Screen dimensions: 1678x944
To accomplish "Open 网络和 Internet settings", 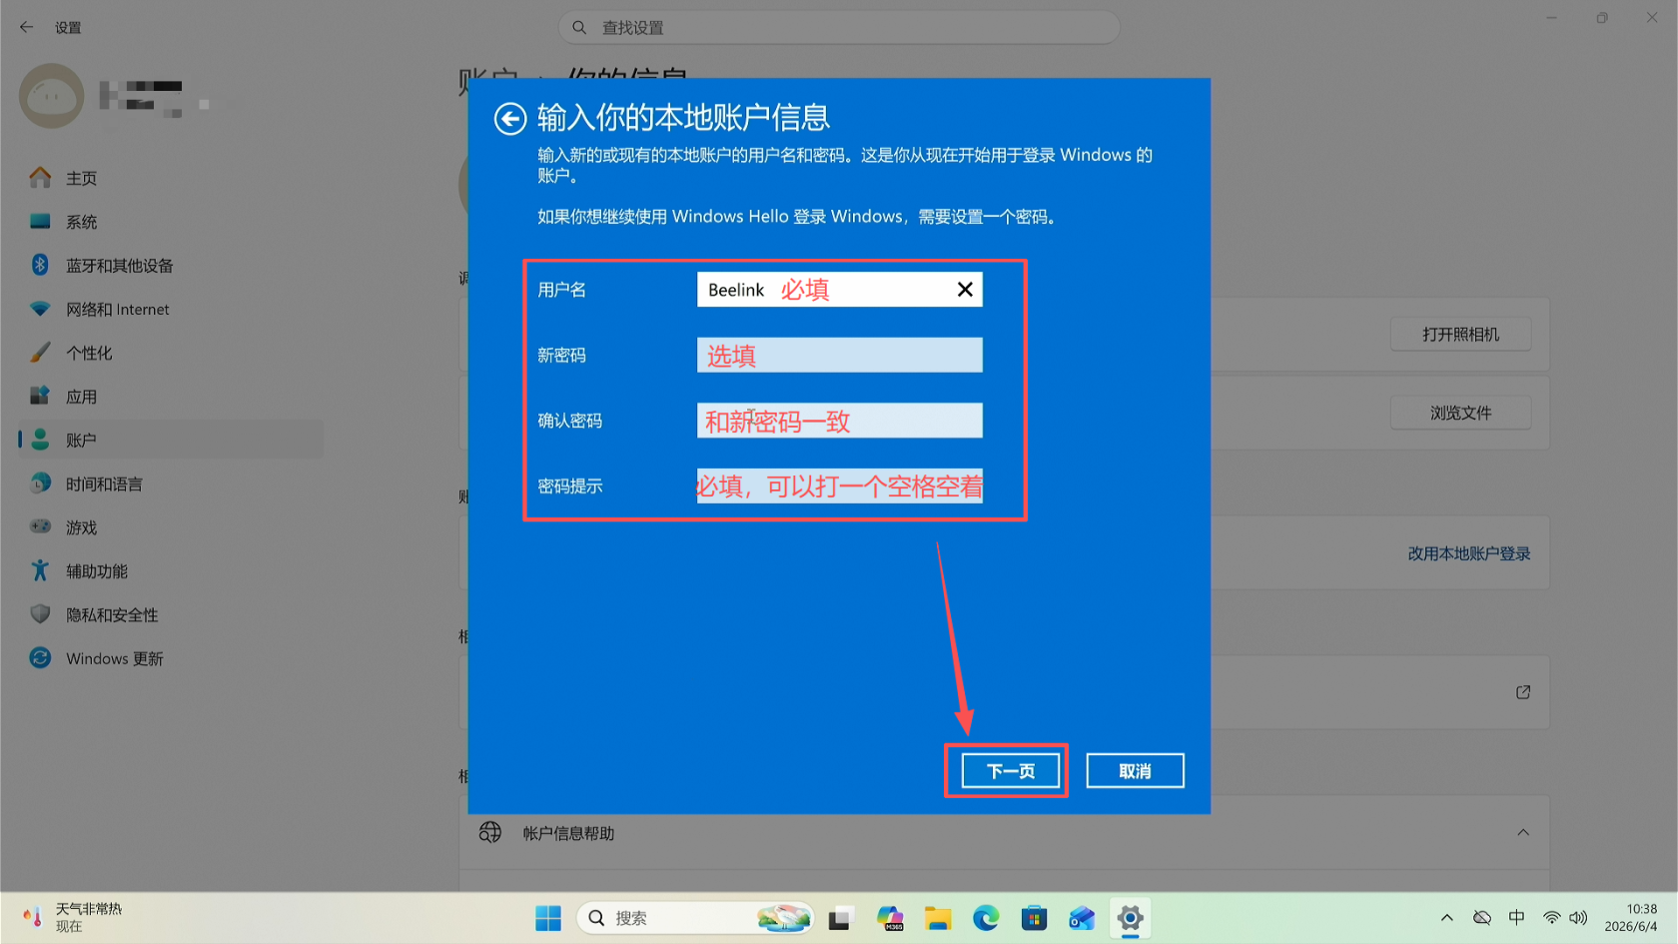I will click(170, 310).
